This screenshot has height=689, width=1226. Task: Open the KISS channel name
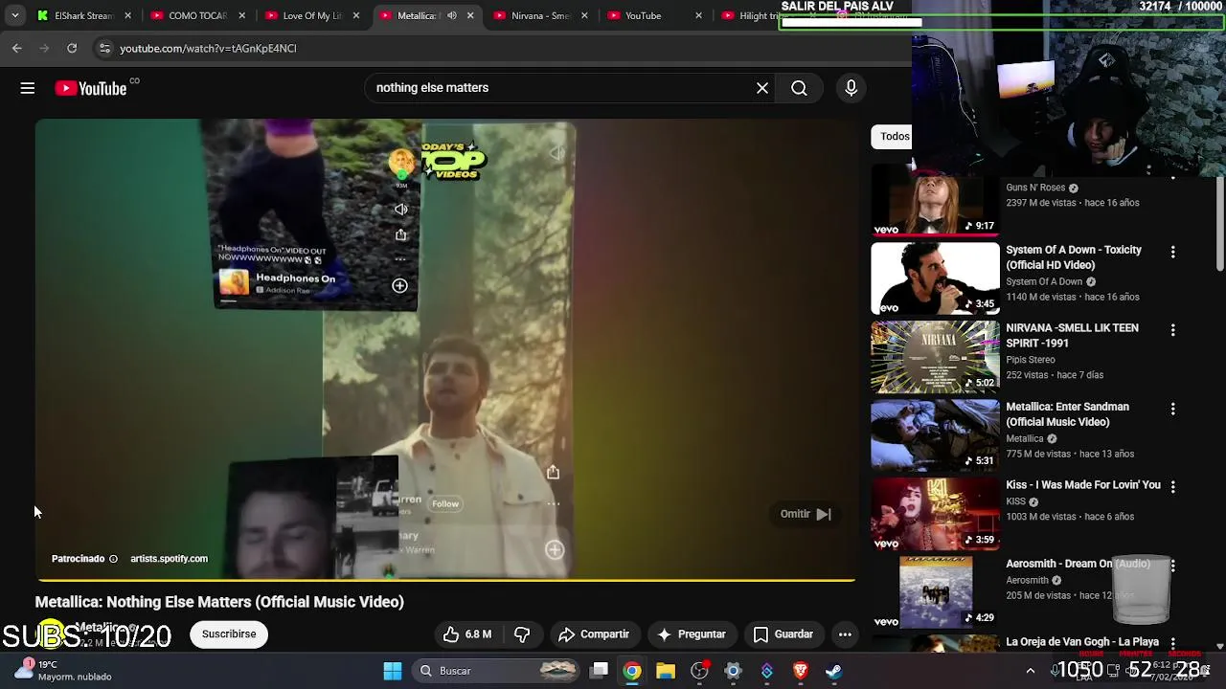pos(1015,501)
